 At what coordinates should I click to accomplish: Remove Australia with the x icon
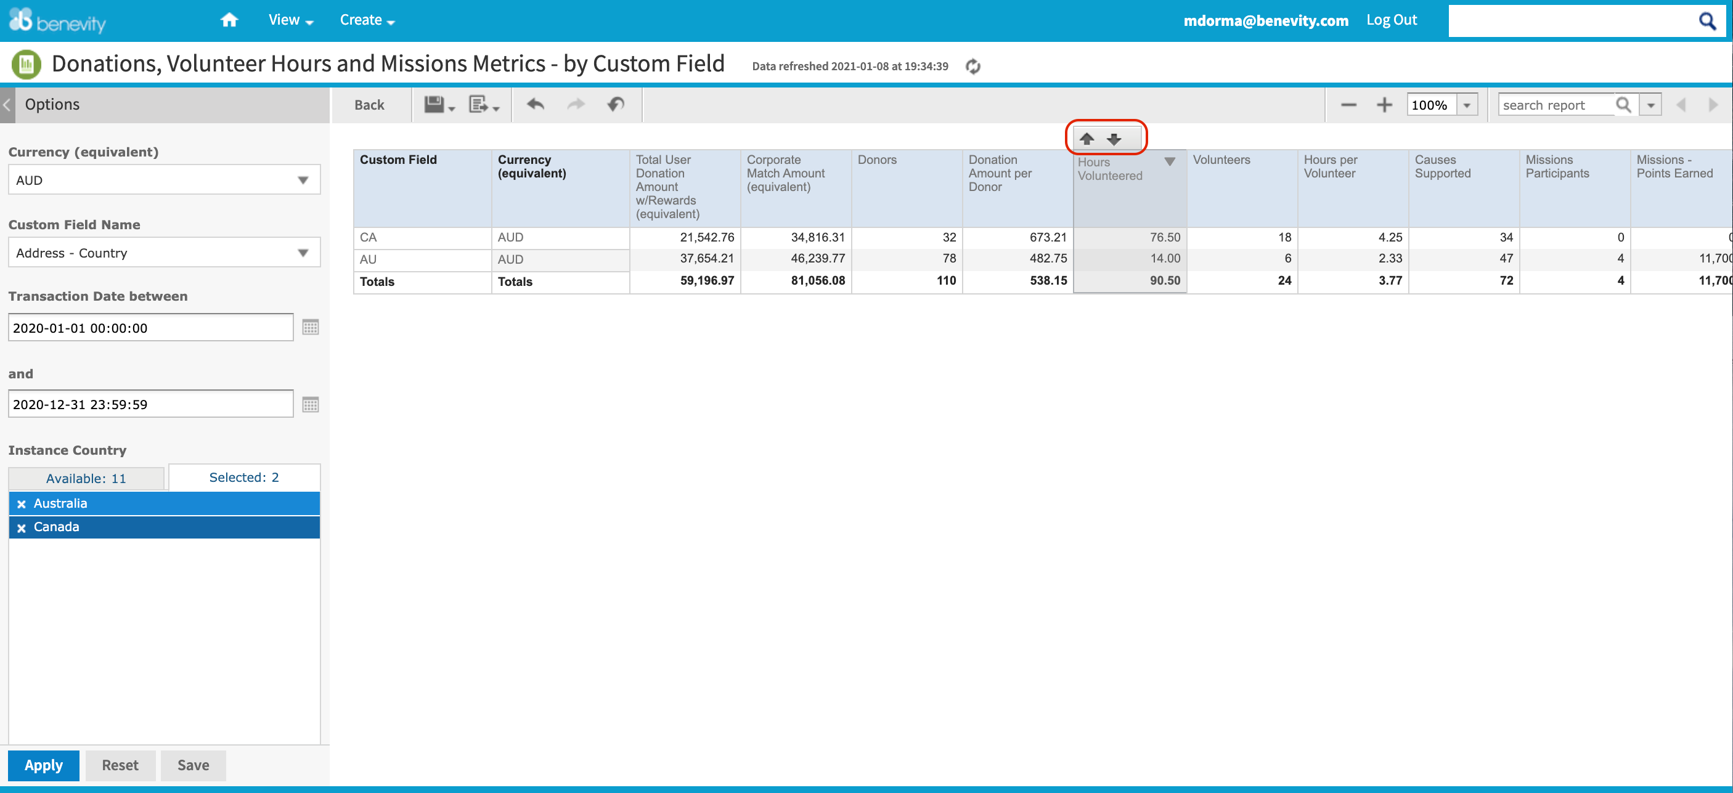22,504
